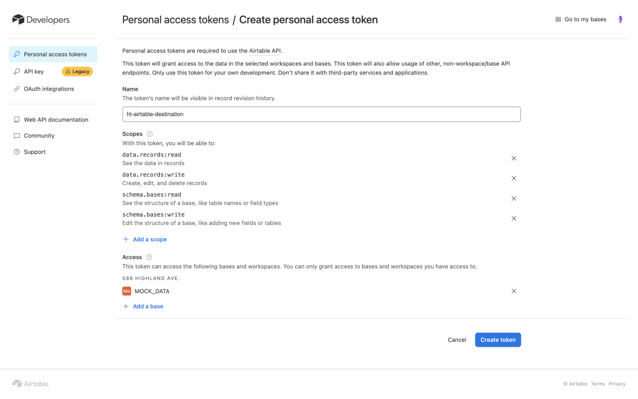The height and width of the screenshot is (399, 638).
Task: Remove the MOCK_DATA base access
Action: 514,291
